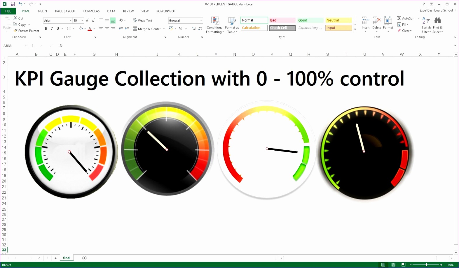459x268 pixels.
Task: Open Find & Select menu
Action: click(x=437, y=25)
